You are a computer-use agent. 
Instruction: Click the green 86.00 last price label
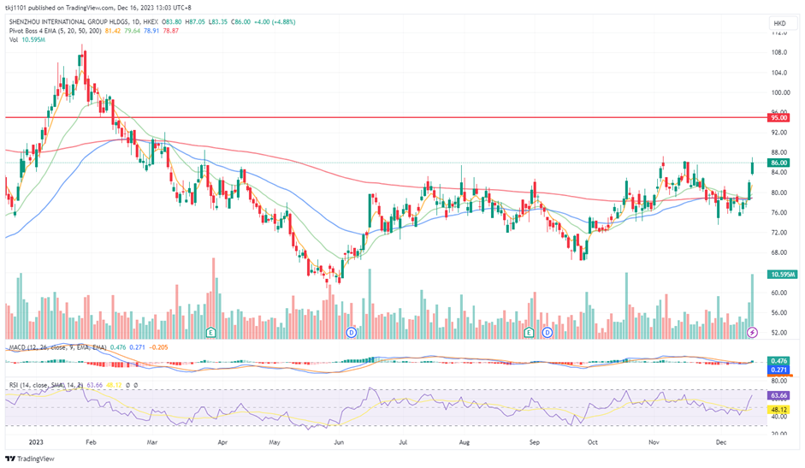tap(778, 163)
